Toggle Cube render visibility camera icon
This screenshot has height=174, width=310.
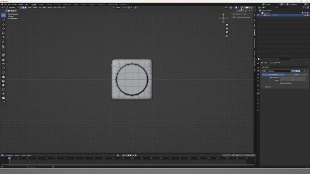tap(308, 15)
